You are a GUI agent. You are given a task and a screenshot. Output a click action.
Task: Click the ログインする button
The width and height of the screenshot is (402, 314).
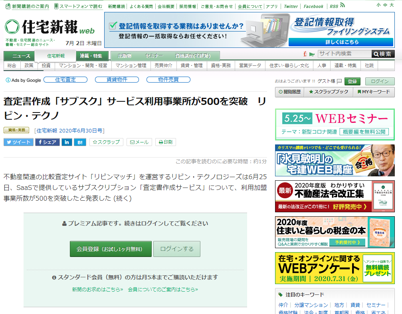coord(176,249)
